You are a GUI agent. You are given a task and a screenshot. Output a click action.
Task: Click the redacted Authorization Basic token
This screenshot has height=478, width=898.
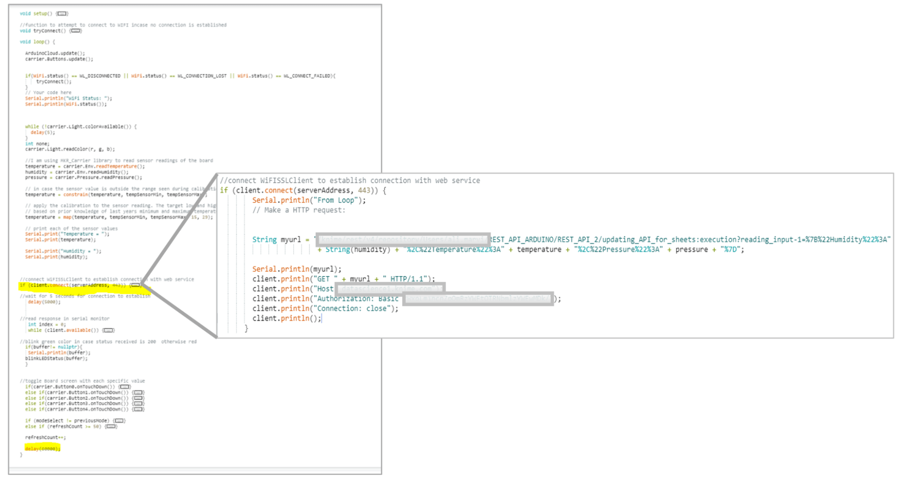tap(478, 298)
